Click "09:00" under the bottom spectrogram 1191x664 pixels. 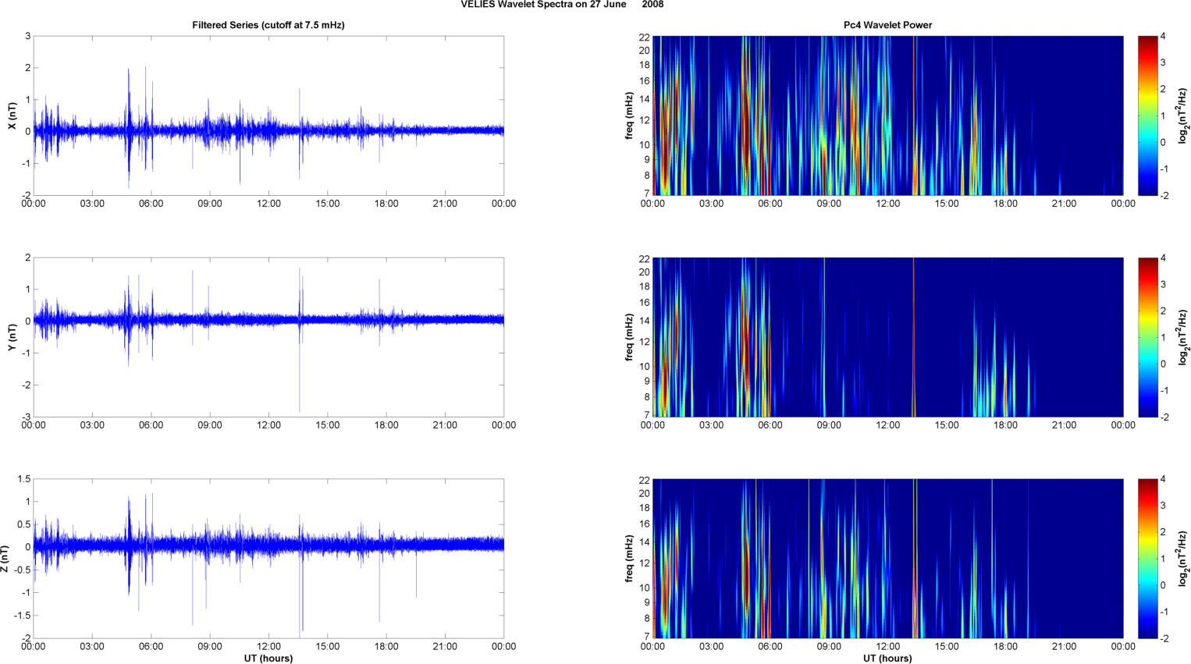tap(829, 647)
